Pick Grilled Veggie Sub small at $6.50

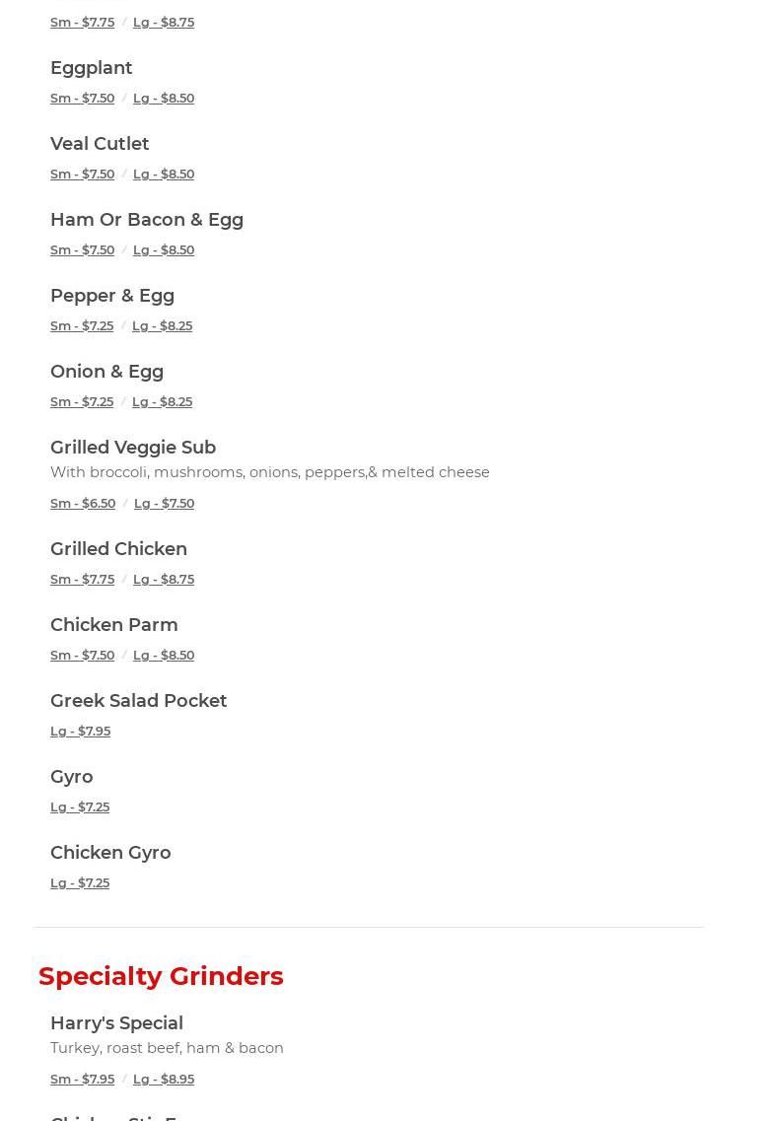[83, 503]
